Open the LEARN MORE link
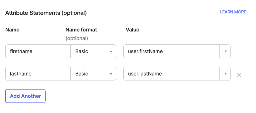 pyautogui.click(x=233, y=12)
